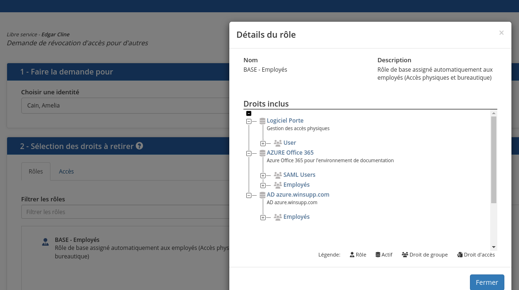Click the 'Détails du rôle' dialog title
This screenshot has width=519, height=290.
point(266,35)
